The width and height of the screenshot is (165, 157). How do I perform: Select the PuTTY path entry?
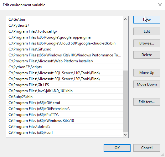point(65,115)
